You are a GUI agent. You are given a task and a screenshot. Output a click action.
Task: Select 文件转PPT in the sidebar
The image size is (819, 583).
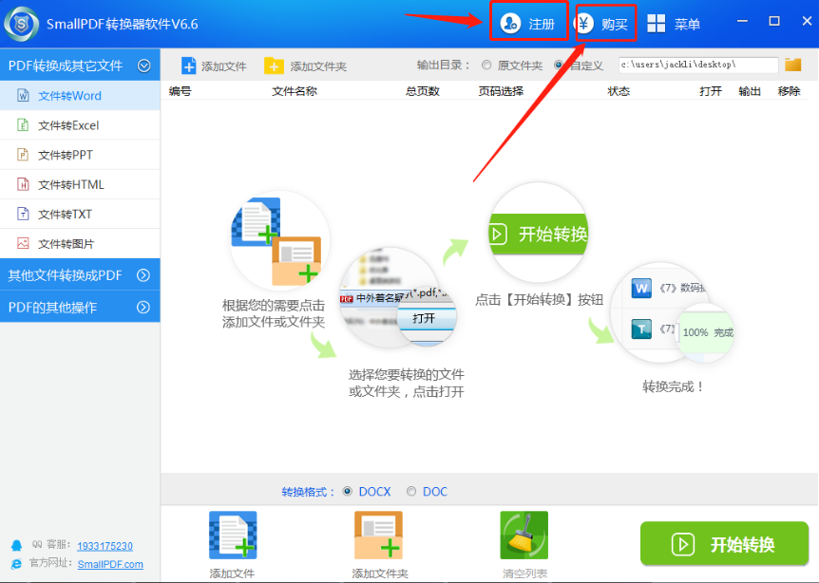click(80, 155)
